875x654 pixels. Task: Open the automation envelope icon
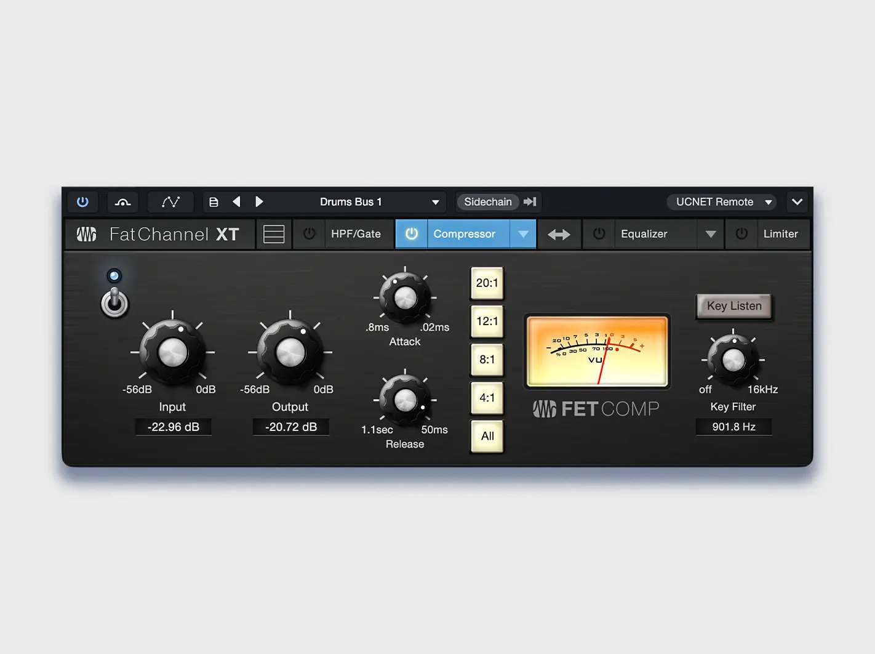coord(170,202)
